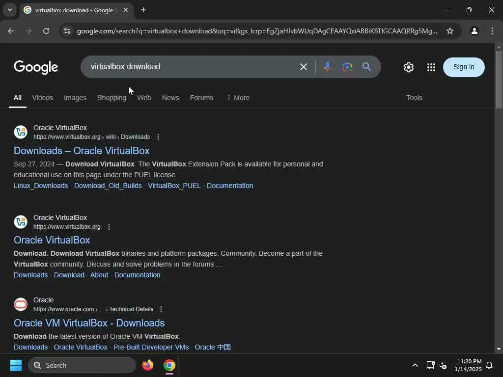Open options for the oracle.com result
This screenshot has height=377, width=503.
click(x=161, y=309)
